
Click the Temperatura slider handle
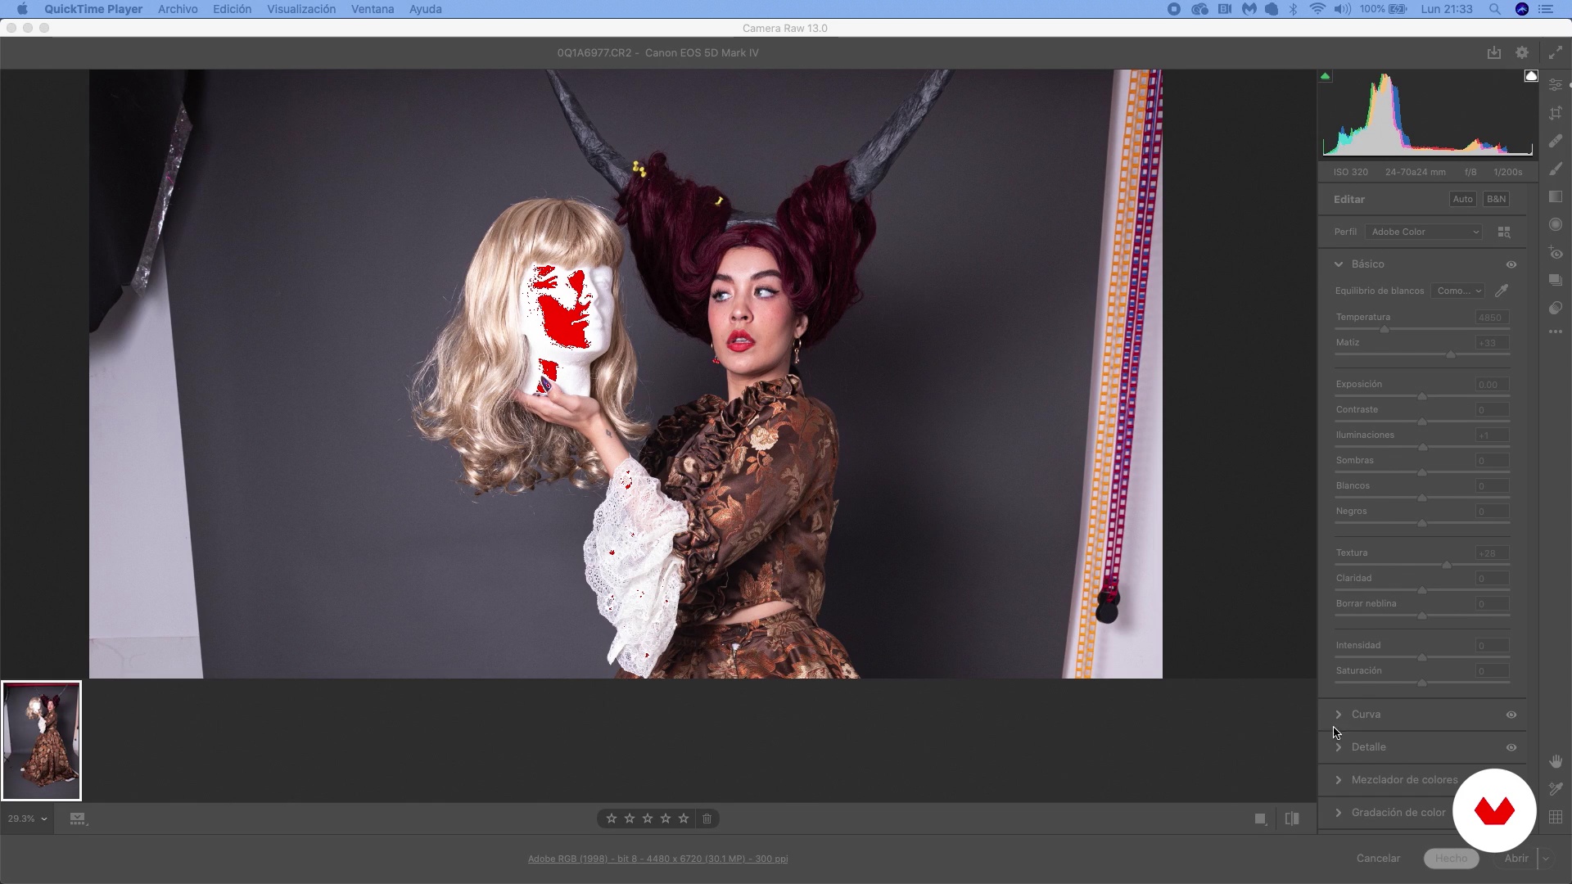point(1385,329)
